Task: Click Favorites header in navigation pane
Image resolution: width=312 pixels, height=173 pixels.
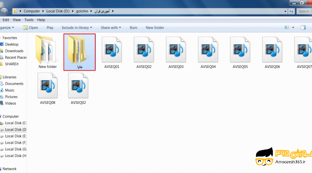Action: tap(10, 38)
